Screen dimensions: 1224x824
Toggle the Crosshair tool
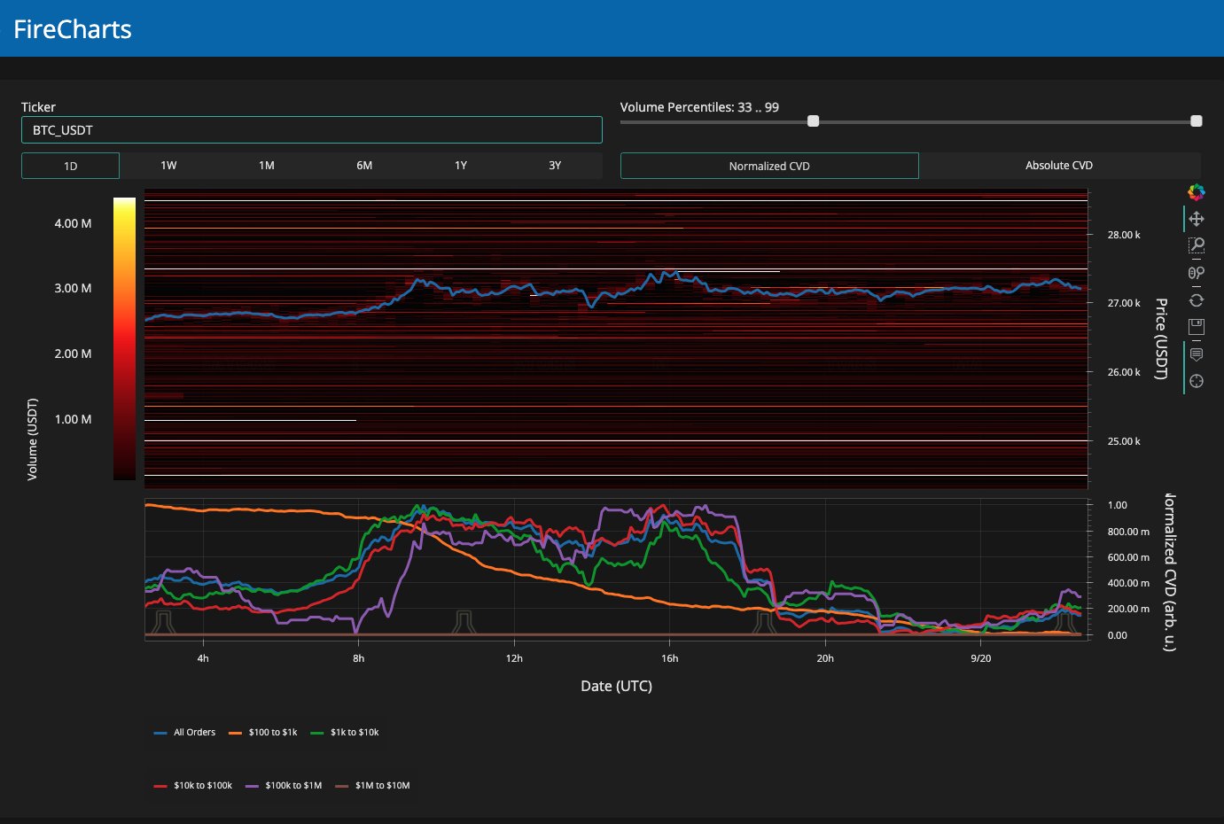click(1196, 382)
